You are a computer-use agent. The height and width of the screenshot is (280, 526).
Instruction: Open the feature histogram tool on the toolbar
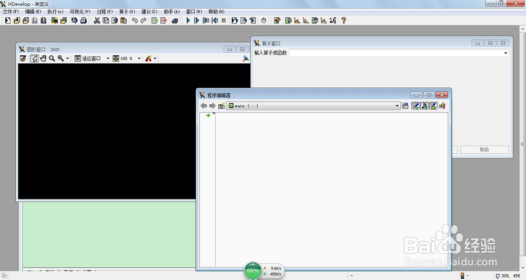306,21
